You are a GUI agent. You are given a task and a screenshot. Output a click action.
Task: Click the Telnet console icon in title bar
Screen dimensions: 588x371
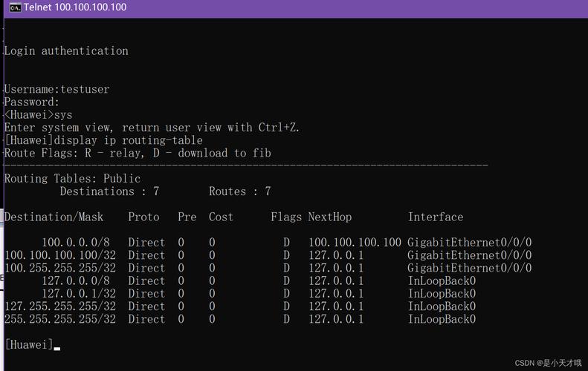14,7
